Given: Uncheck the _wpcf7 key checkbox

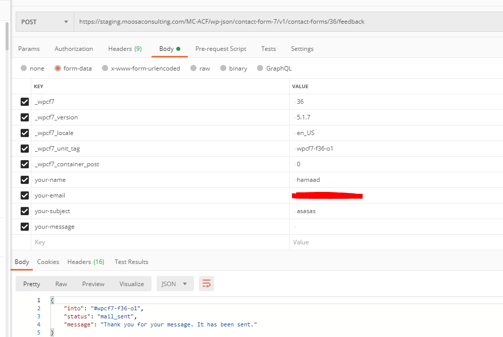Looking at the screenshot, I should tap(24, 102).
